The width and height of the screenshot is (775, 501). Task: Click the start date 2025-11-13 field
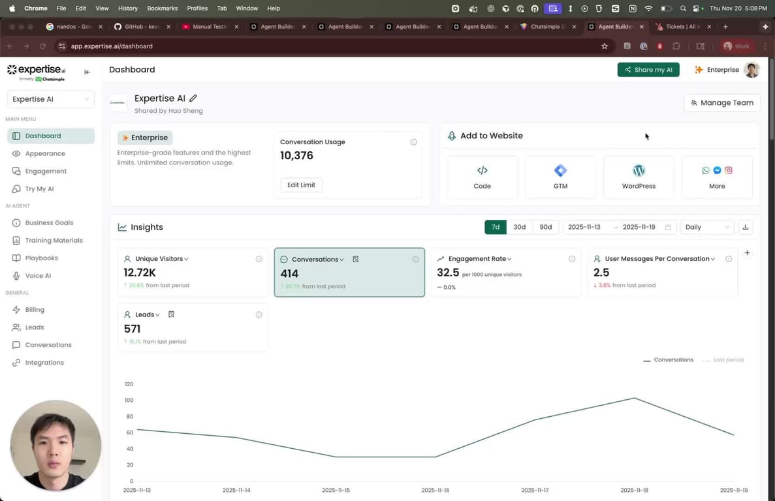[x=584, y=227]
